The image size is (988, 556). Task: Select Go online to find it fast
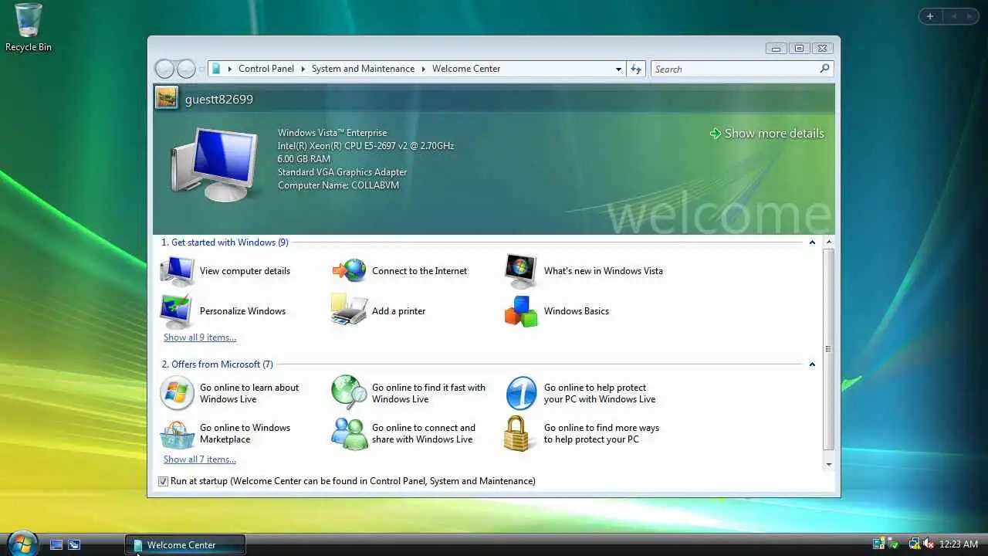click(409, 394)
